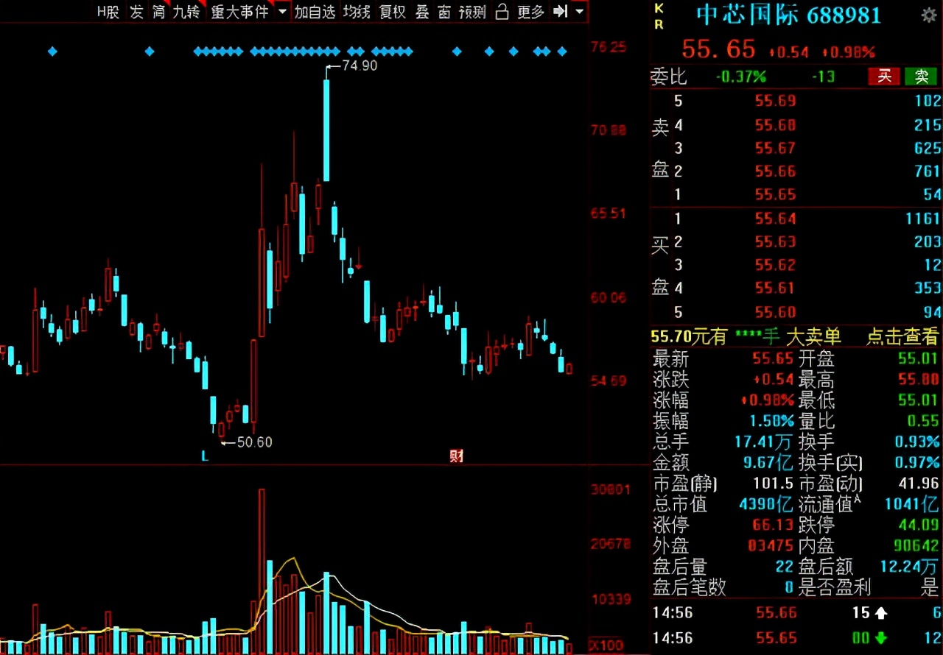Open the 重大事件 dropdown arrow

[x=283, y=12]
